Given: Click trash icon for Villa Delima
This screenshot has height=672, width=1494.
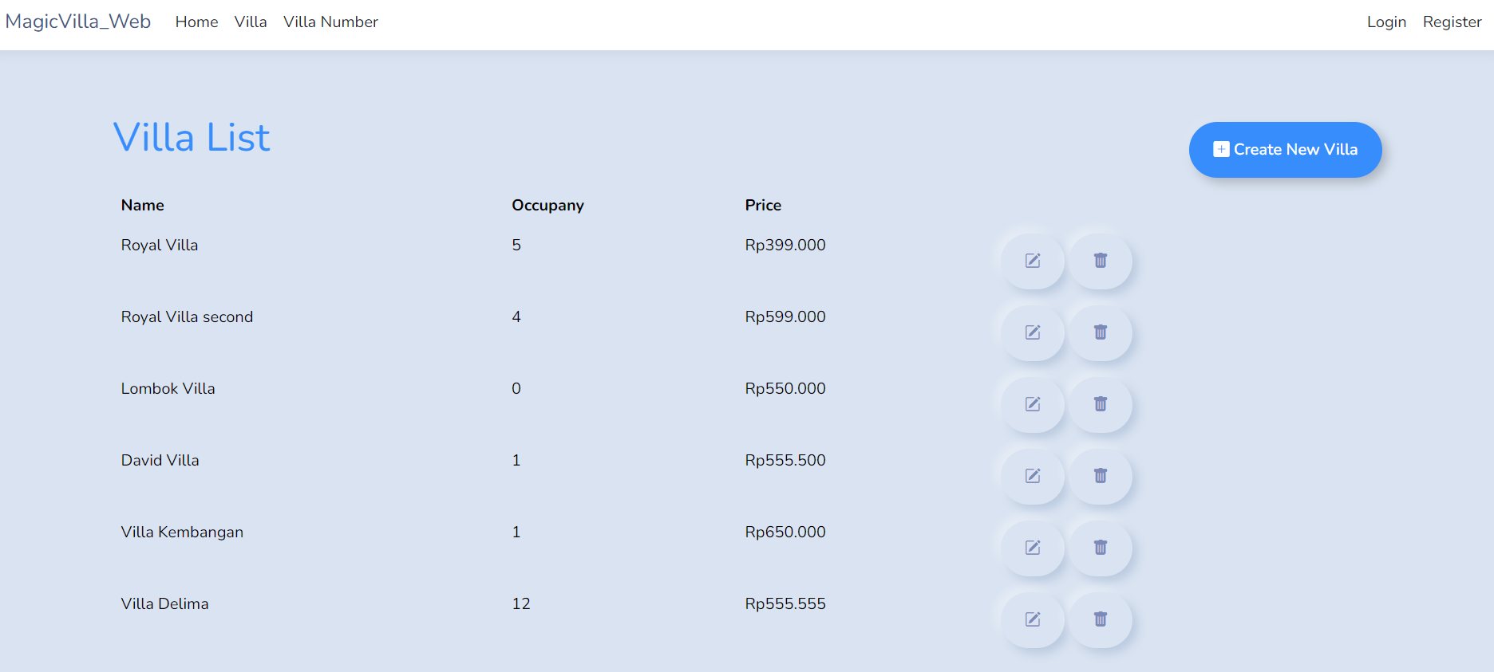Looking at the screenshot, I should click(1100, 619).
